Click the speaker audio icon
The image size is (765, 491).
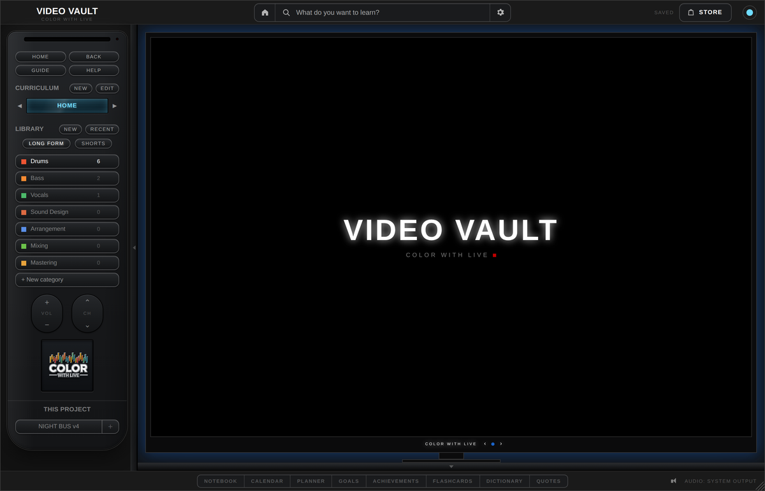click(x=673, y=481)
